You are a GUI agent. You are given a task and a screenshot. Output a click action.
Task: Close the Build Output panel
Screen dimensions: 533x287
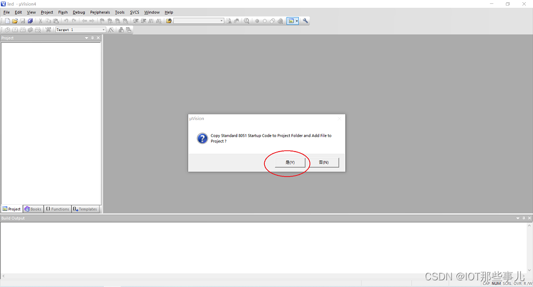pos(530,218)
